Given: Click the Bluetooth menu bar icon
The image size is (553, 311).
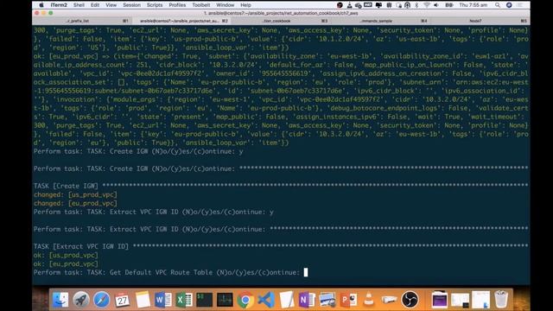Looking at the screenshot, I should click(x=416, y=5).
